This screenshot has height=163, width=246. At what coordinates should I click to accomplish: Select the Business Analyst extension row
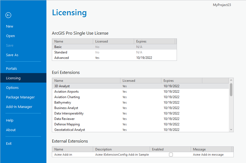82,108
